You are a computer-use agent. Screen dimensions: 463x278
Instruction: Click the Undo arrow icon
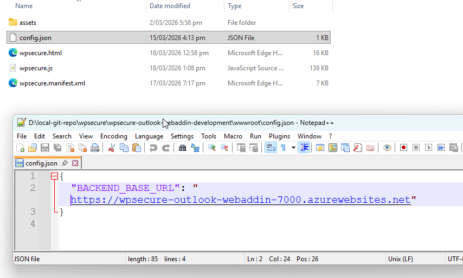pyautogui.click(x=153, y=148)
